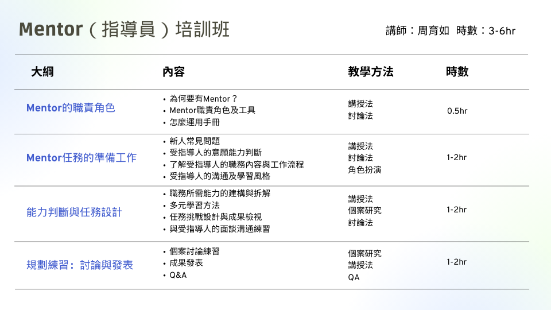Select the bullet 新人常見問題
Viewport: 551px width, 310px height.
point(195,141)
